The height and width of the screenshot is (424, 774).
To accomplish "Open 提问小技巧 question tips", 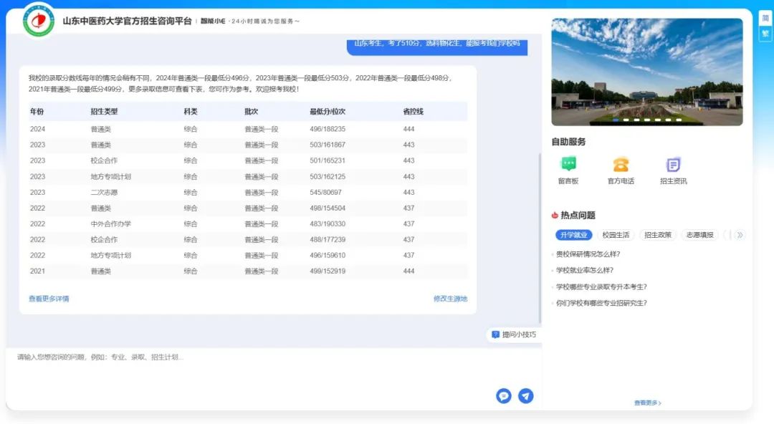I will (514, 334).
